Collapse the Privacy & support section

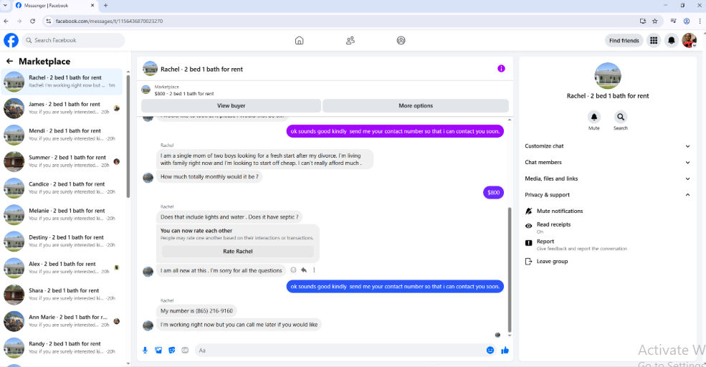(608, 195)
